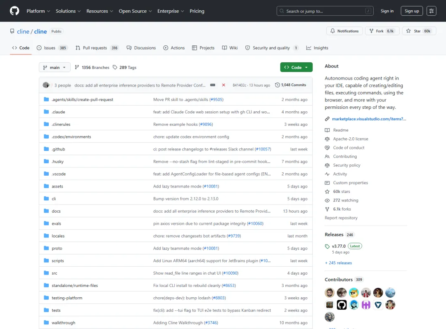Click the commit history clock icon
Viewport: 446px width, 329px height.
(x=278, y=85)
